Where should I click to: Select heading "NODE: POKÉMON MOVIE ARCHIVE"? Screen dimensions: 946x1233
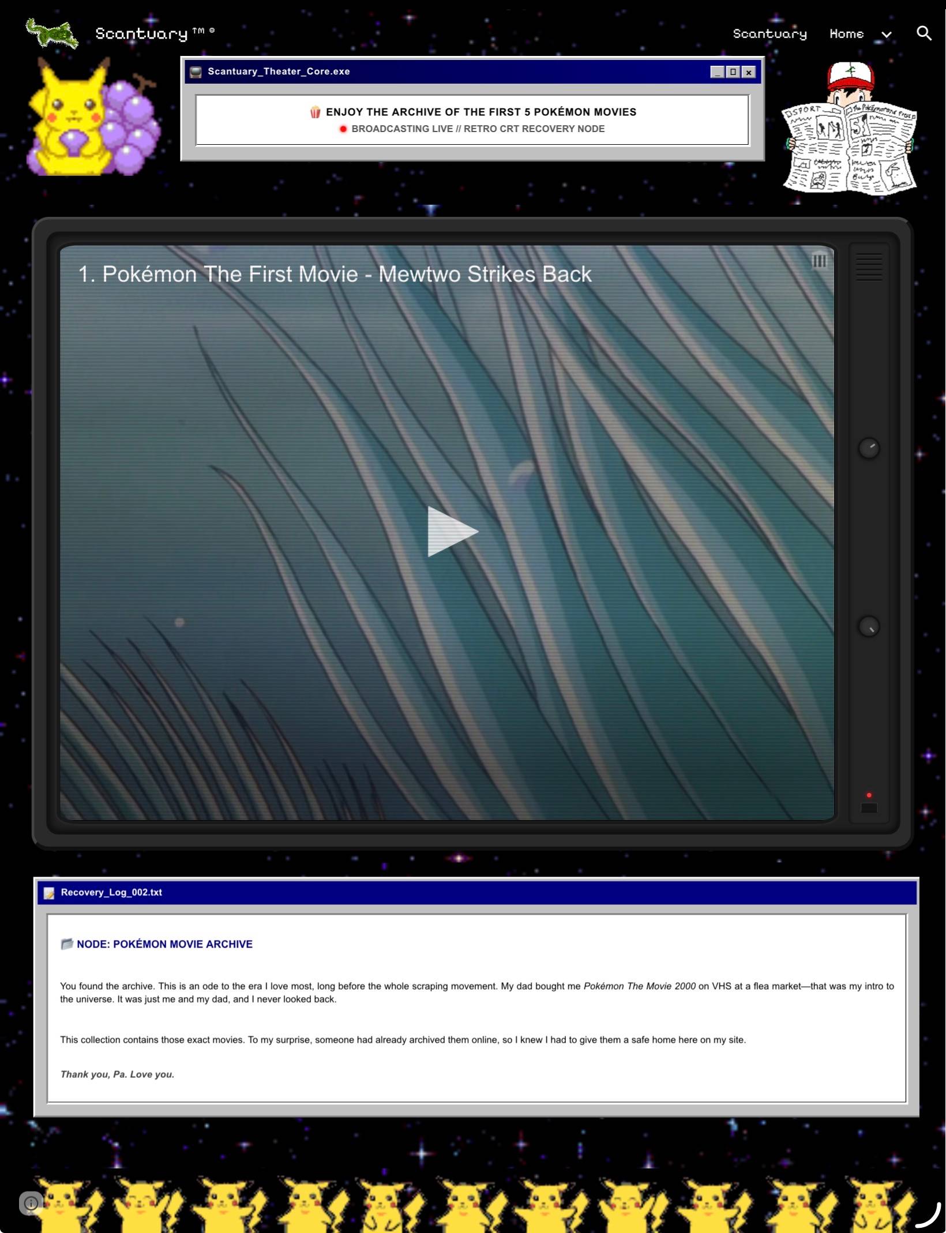coord(164,944)
